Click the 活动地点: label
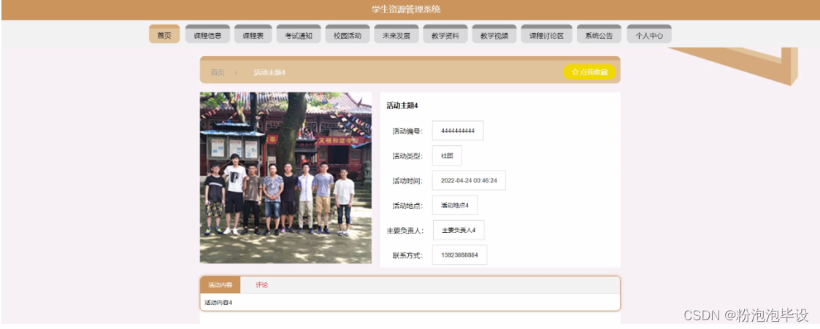The width and height of the screenshot is (820, 329). pyautogui.click(x=408, y=206)
